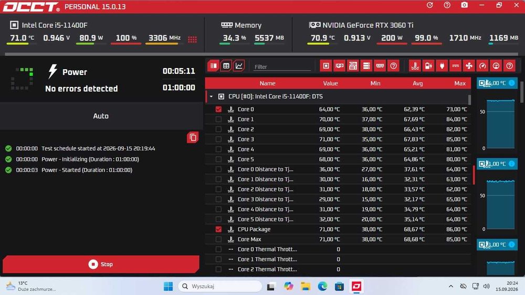This screenshot has width=525, height=295.
Task: Click the Wyszukaj taskbar search box
Action: tap(220, 286)
